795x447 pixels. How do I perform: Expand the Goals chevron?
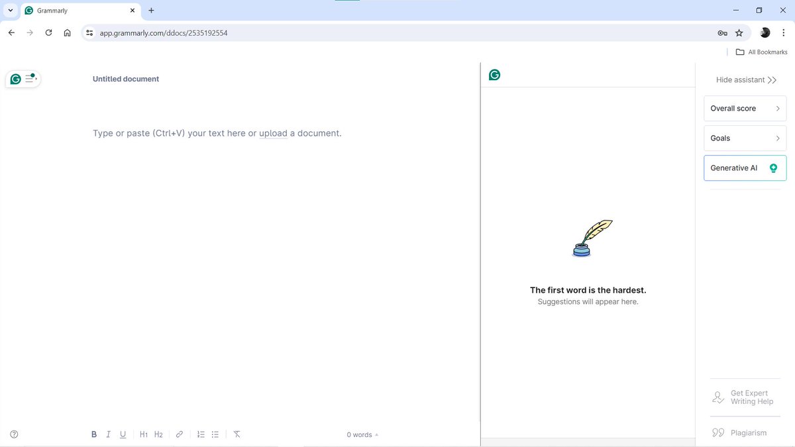click(x=778, y=138)
